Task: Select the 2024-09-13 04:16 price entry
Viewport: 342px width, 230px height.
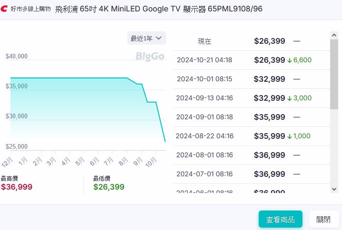Action: pos(251,98)
